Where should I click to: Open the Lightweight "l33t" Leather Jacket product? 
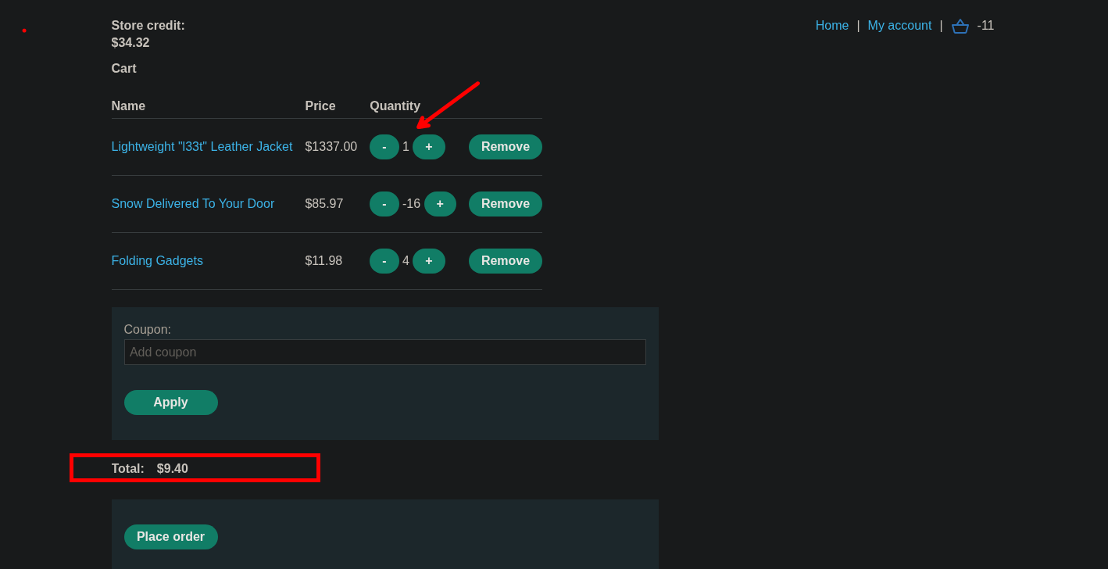click(202, 147)
